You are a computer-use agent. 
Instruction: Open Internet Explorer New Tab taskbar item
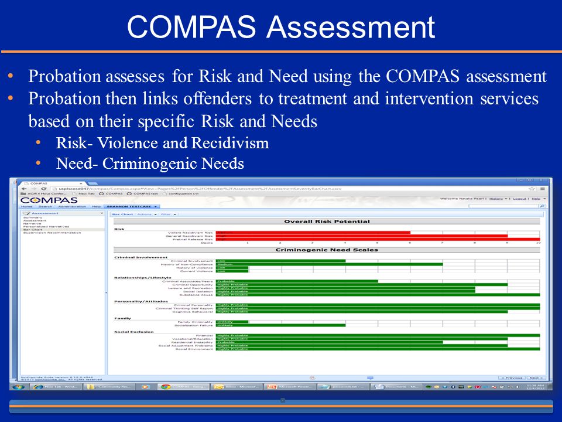[57, 387]
